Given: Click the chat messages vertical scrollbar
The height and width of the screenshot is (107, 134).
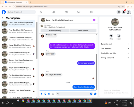Looking at the screenshot, I should [96, 71].
